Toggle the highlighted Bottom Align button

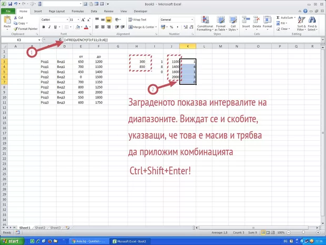point(108,19)
